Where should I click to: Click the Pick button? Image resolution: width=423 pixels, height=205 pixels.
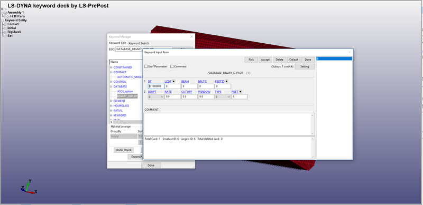click(x=251, y=60)
